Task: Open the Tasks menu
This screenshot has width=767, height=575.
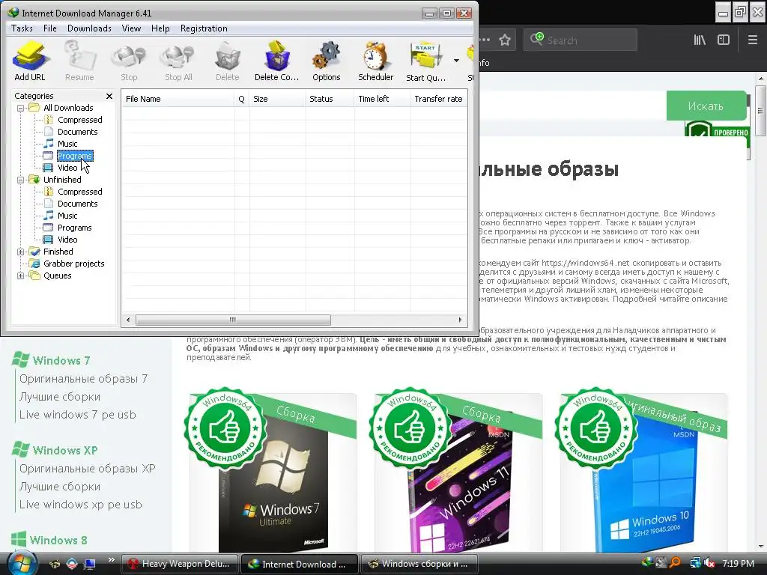Action: pyautogui.click(x=22, y=28)
